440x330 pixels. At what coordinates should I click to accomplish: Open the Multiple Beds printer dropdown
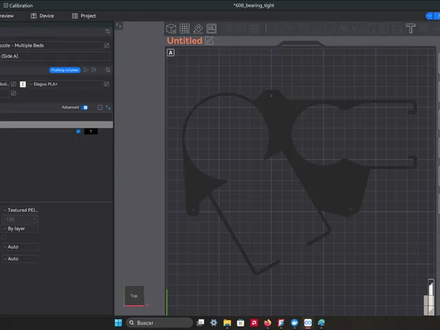51,45
